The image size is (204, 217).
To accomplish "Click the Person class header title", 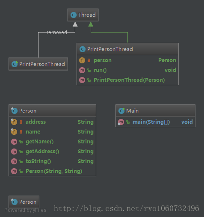I will [x=28, y=111].
